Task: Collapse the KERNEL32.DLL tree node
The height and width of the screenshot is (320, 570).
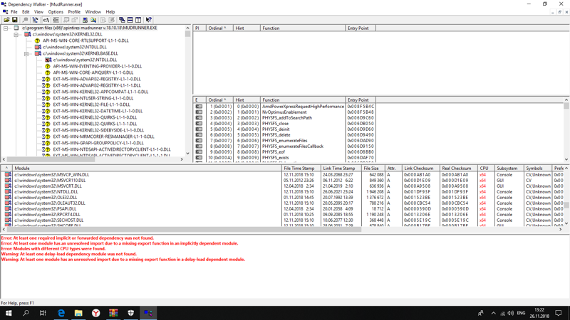Action: (x=16, y=34)
